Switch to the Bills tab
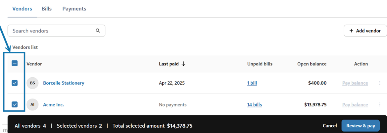Viewport: 387px width, 133px height. click(47, 9)
